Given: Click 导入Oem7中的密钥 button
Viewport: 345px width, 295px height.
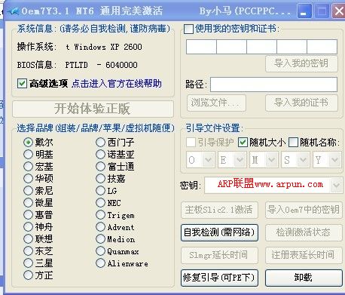Looking at the screenshot, I should pos(304,210).
